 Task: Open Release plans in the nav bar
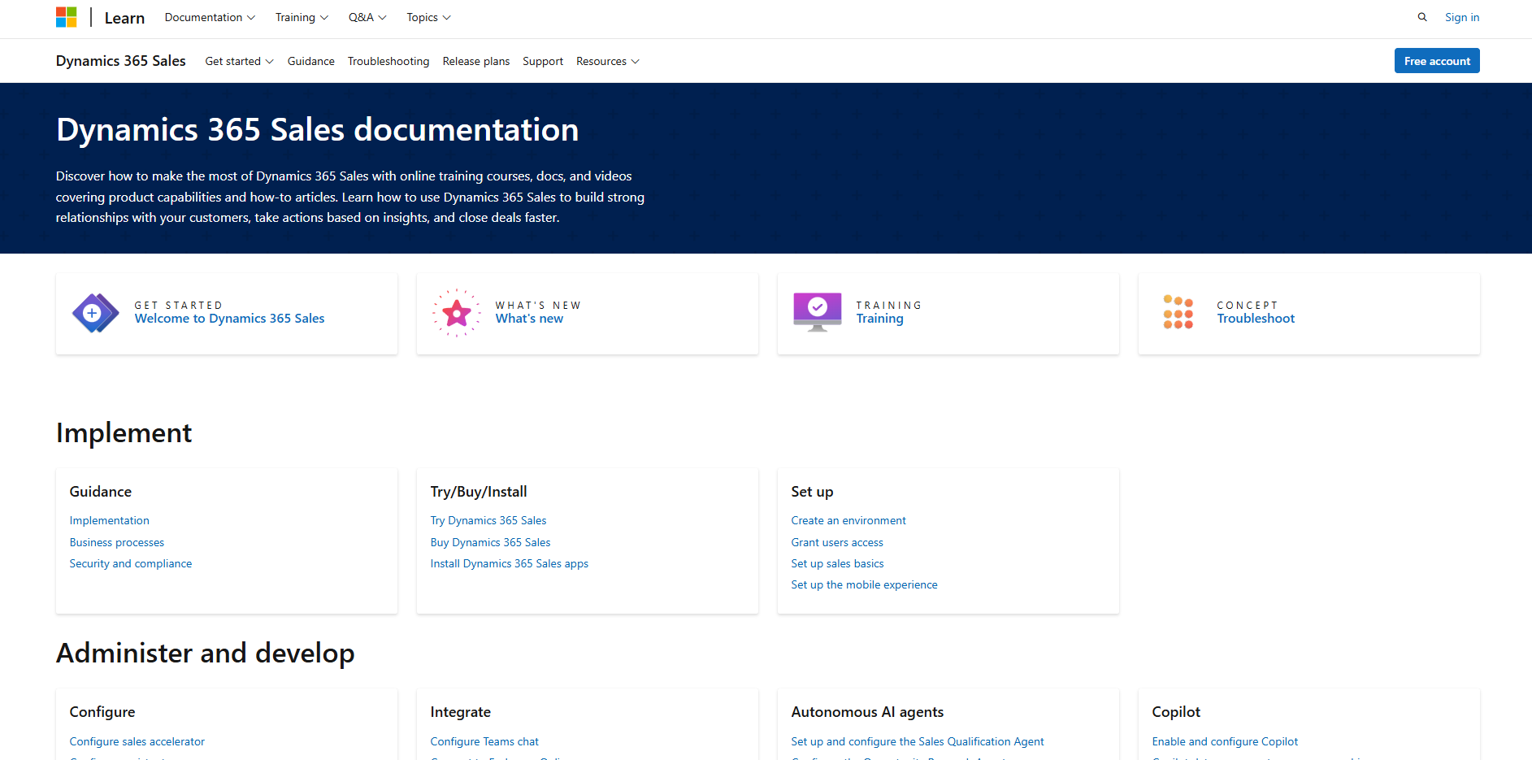coord(476,61)
